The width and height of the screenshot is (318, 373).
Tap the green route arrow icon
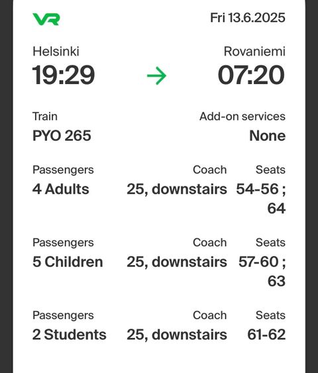[x=156, y=75]
